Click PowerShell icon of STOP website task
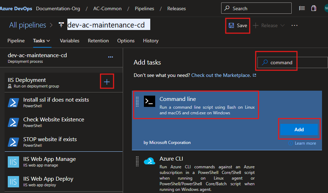The height and width of the screenshot is (193, 328). (x=13, y=142)
